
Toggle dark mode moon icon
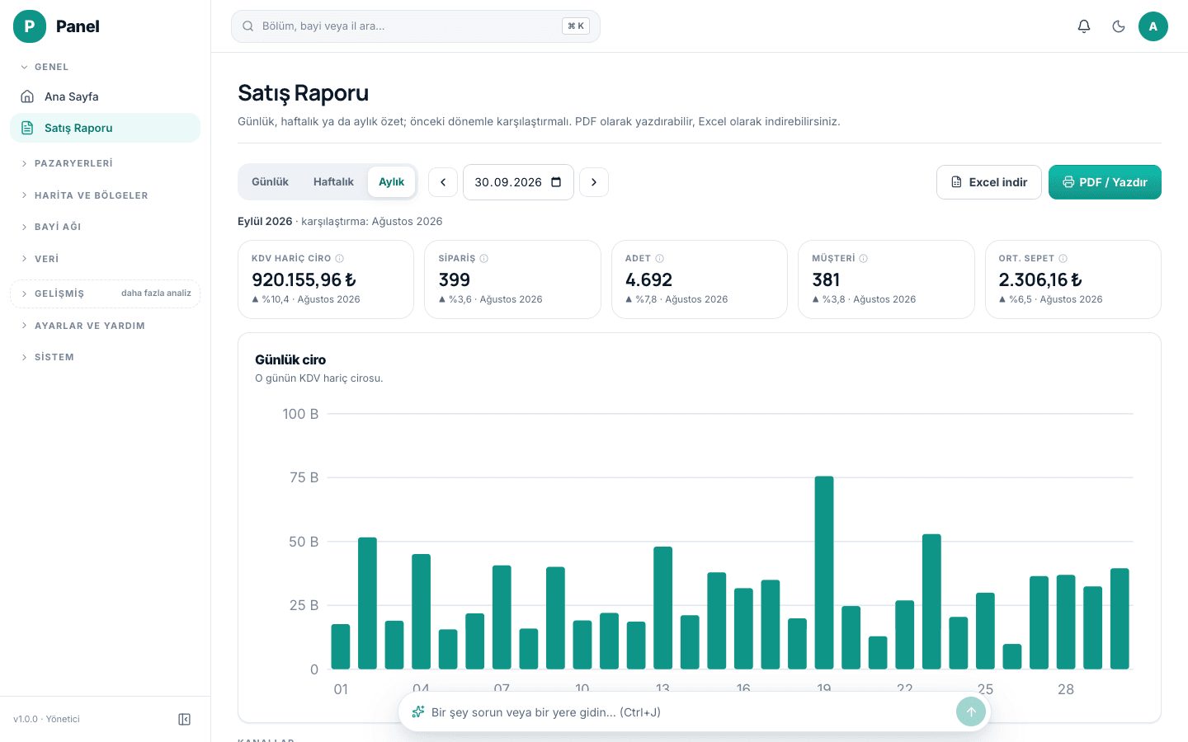1119,26
